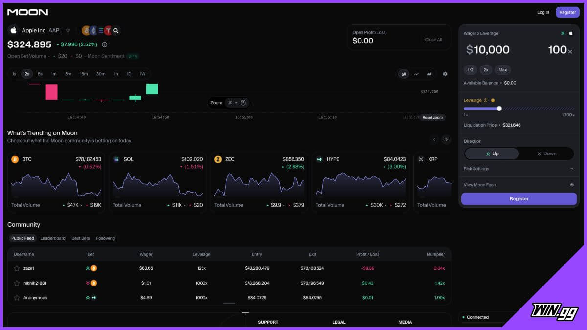This screenshot has height=330, width=587.
Task: Click green up arrows in wager panel header
Action: pyautogui.click(x=563, y=33)
